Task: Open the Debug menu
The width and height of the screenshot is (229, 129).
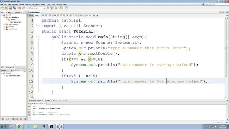Action: point(38,4)
